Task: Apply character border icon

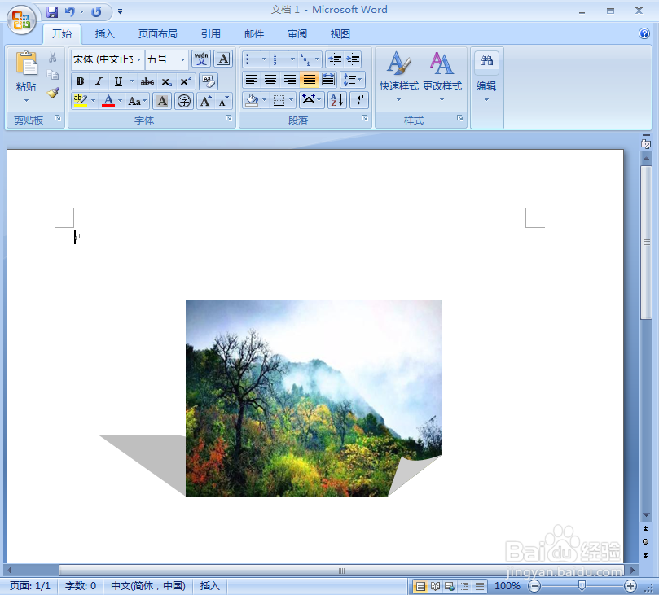Action: [223, 59]
